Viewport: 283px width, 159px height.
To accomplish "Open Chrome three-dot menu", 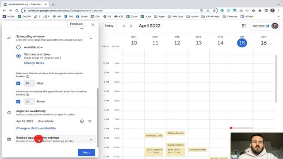I will [x=279, y=11].
